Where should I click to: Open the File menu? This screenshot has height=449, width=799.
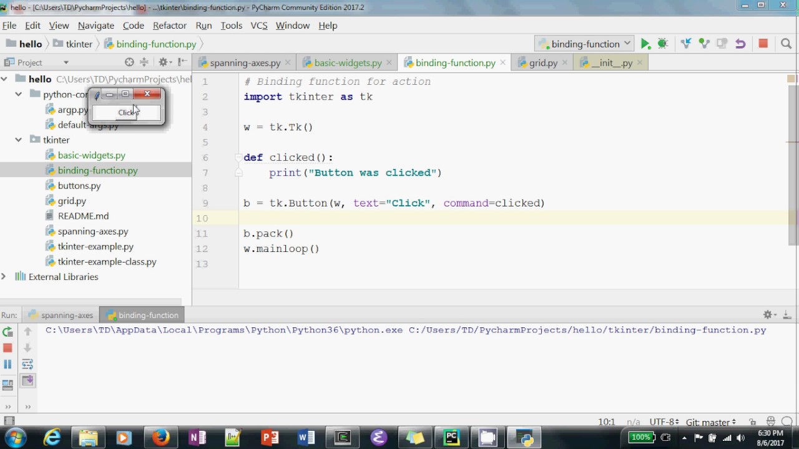coord(9,26)
